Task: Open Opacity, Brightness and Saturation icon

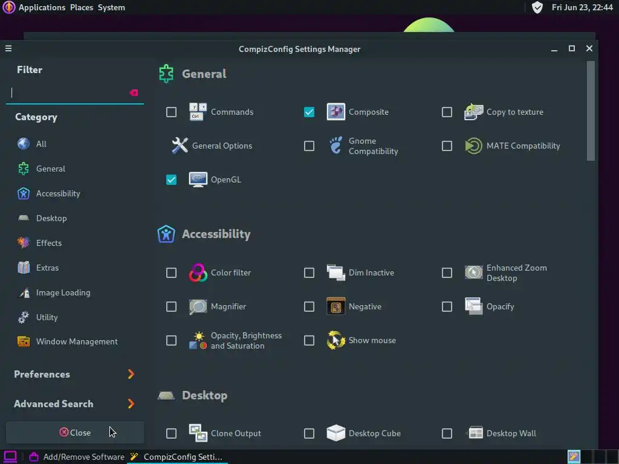Action: (x=198, y=341)
